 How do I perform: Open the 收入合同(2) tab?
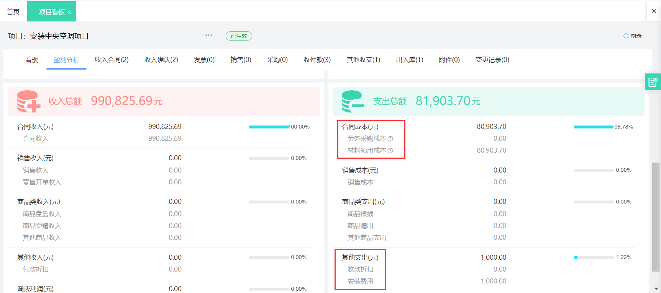(112, 60)
